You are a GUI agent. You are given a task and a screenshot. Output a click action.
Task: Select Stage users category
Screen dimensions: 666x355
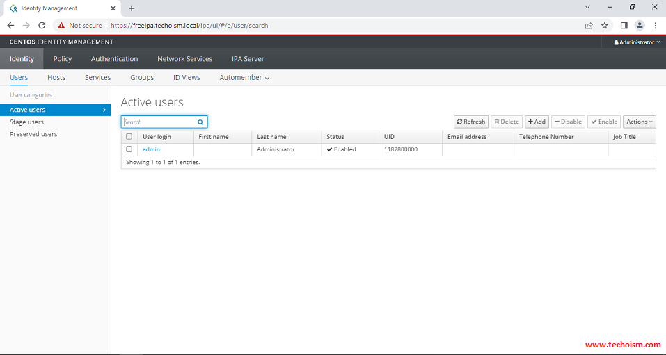[x=26, y=122]
